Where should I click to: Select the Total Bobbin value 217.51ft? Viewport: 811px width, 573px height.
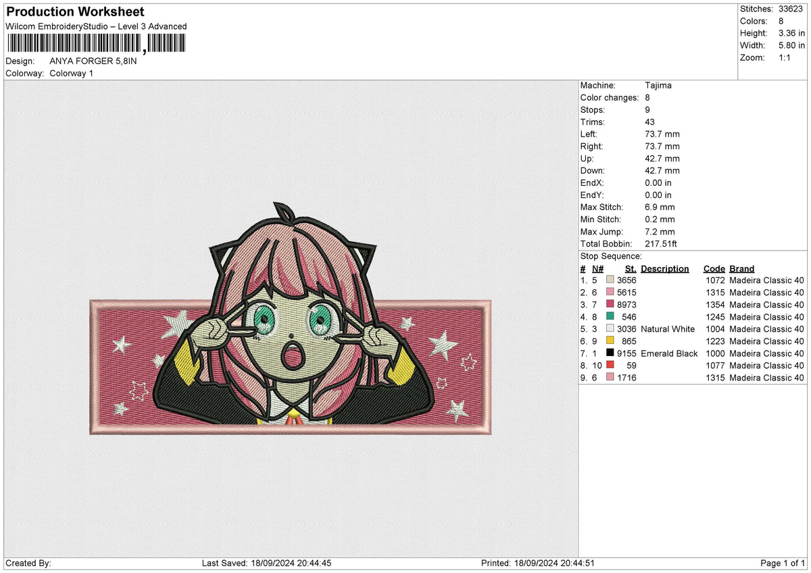pyautogui.click(x=661, y=244)
